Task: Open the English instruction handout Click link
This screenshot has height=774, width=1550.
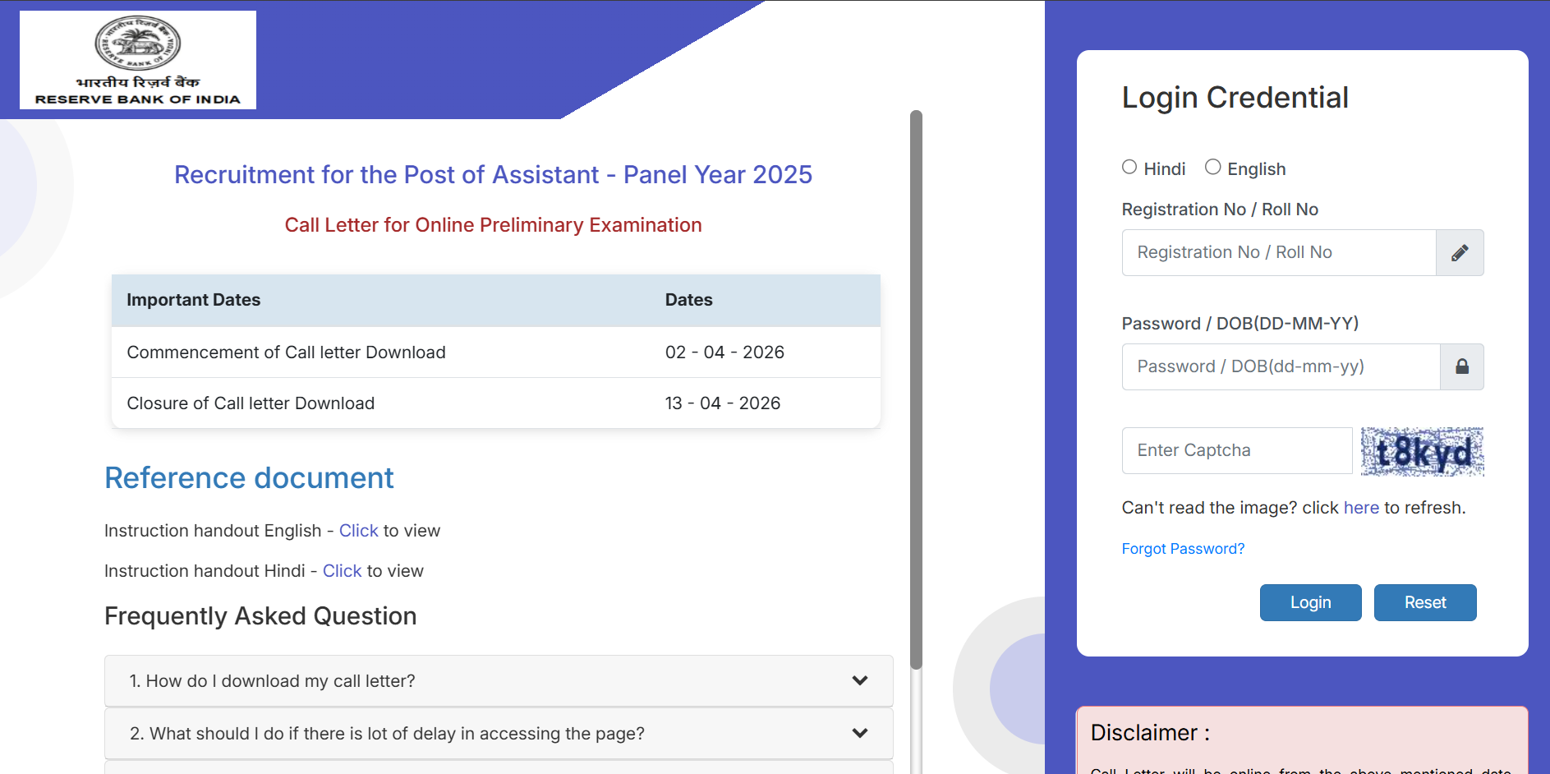Action: coord(358,531)
